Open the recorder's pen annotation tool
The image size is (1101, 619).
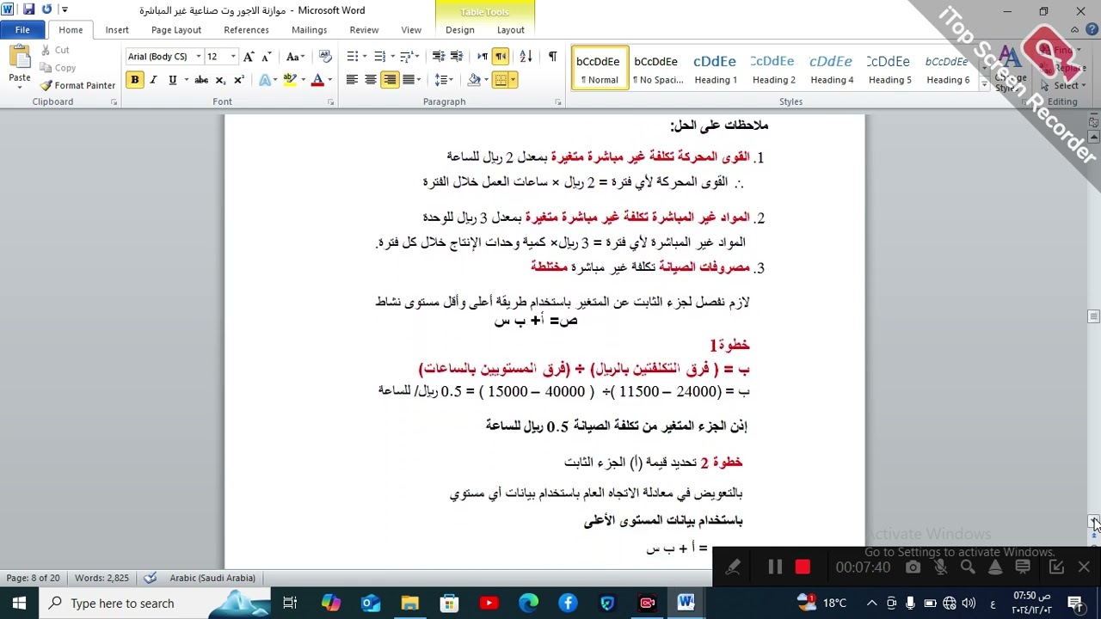[733, 567]
